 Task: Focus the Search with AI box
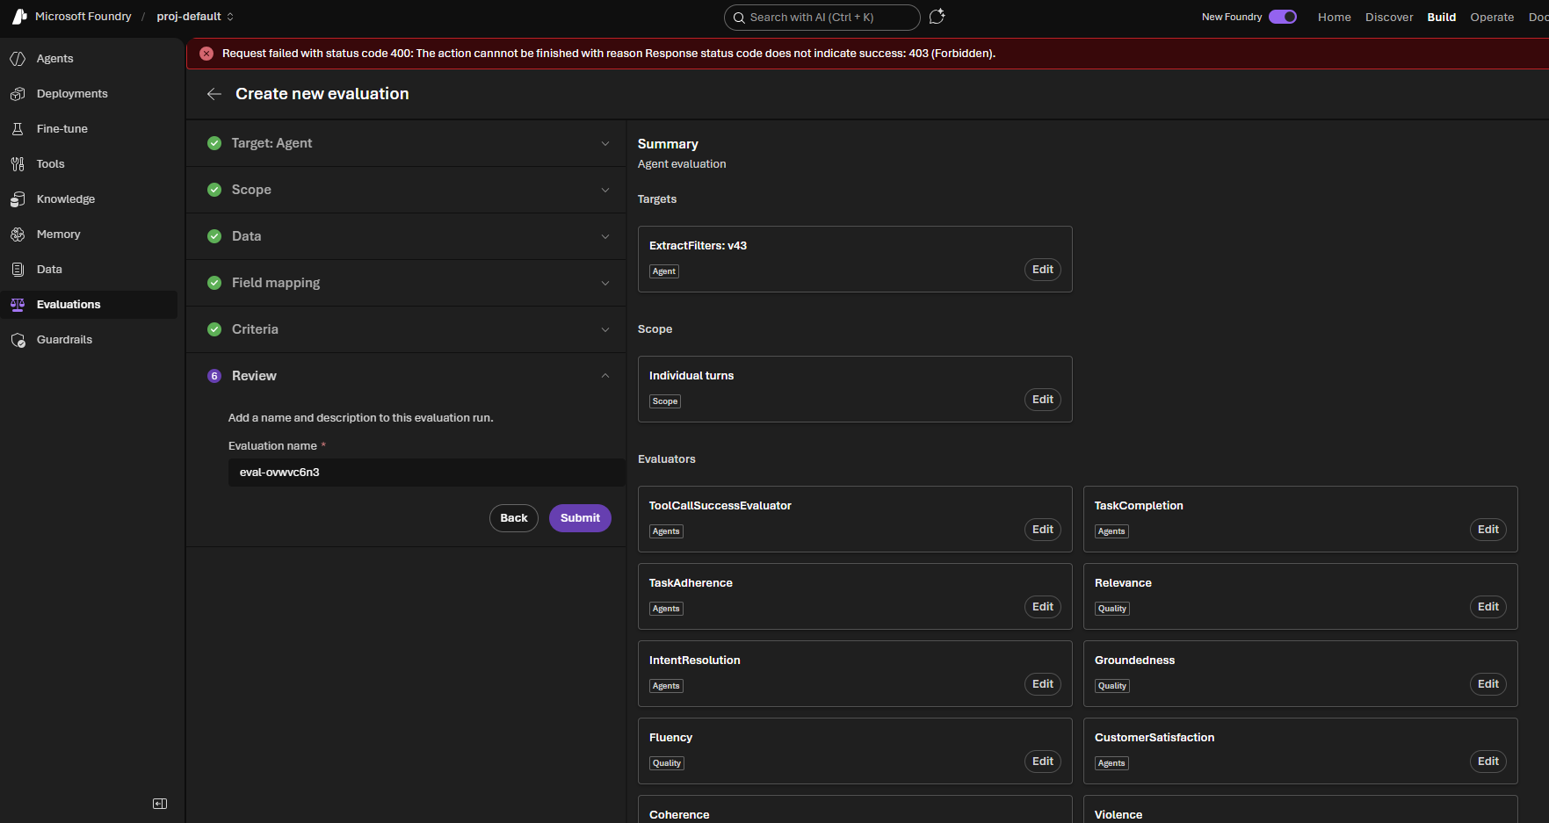[822, 18]
